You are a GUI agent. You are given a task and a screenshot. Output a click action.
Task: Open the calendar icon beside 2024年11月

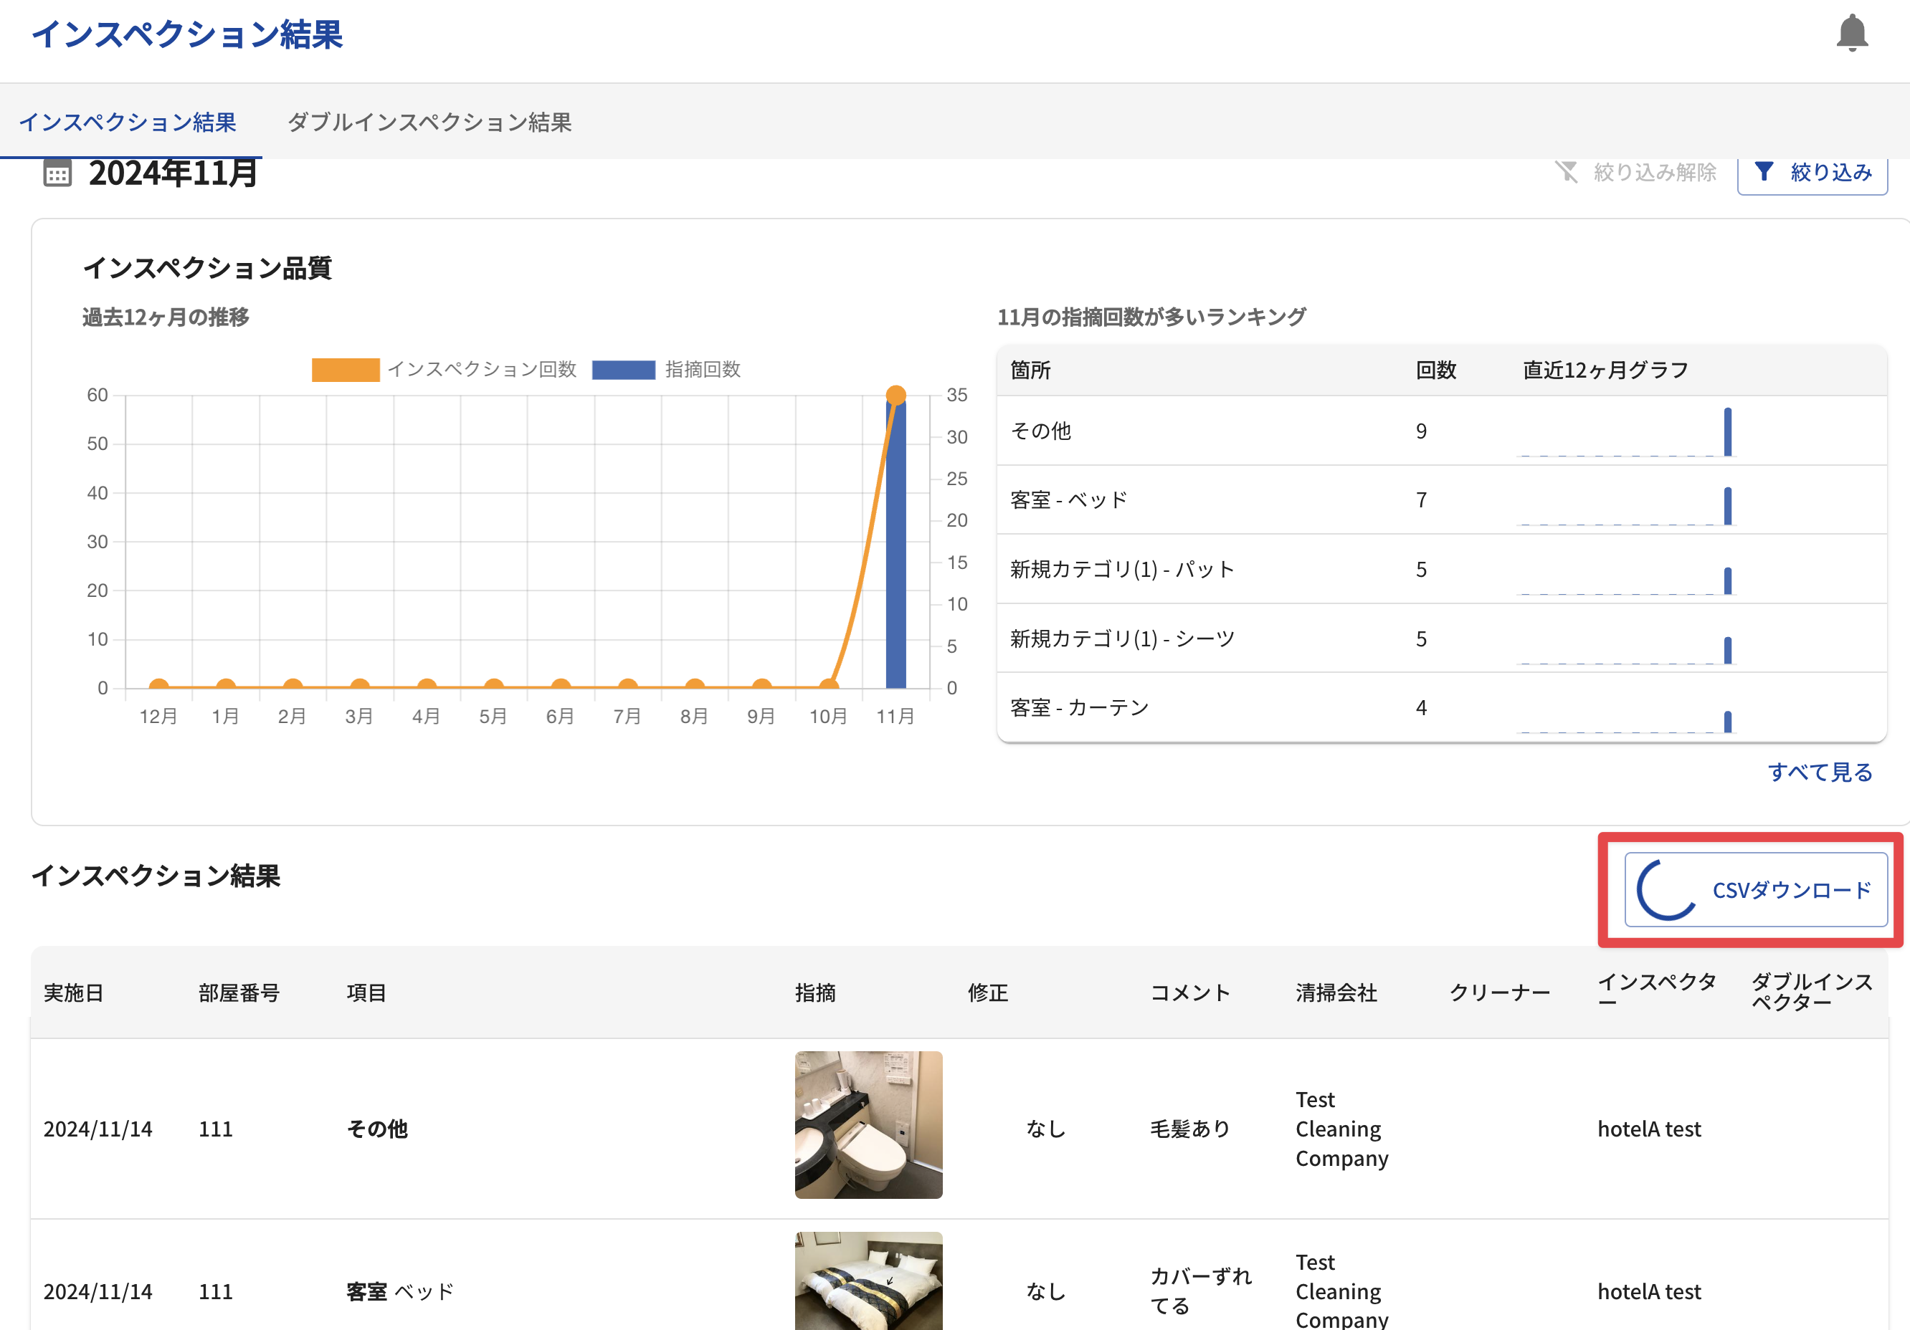pos(57,173)
